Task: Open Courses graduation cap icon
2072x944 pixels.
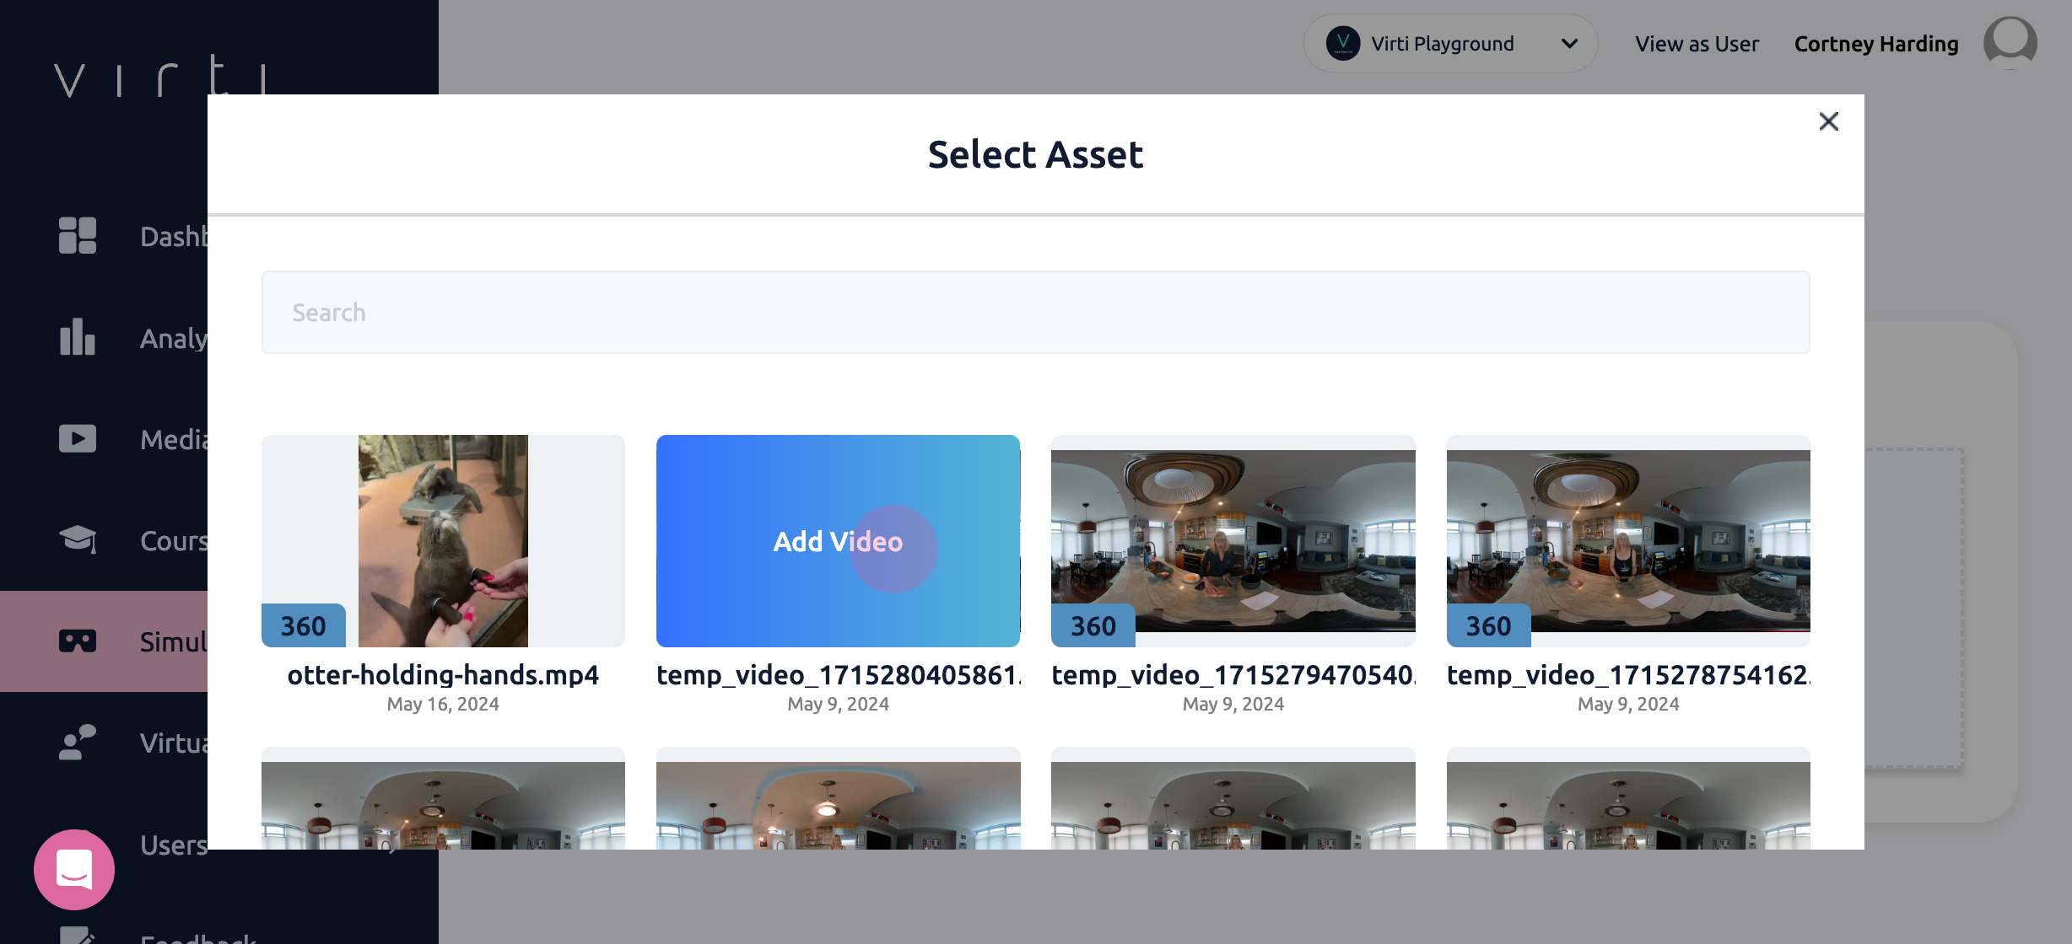Action: tap(77, 539)
